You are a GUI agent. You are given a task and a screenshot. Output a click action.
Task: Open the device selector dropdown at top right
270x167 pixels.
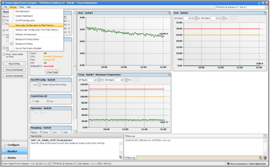(x=266, y=7)
